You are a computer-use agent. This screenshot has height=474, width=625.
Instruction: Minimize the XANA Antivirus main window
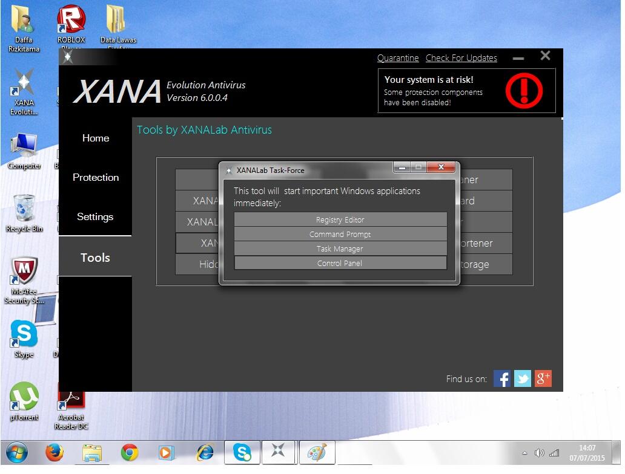(x=518, y=58)
